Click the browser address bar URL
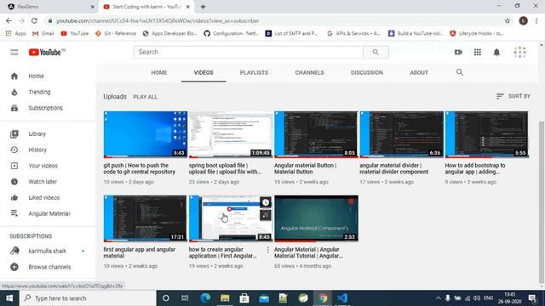The height and width of the screenshot is (306, 545). 158,20
